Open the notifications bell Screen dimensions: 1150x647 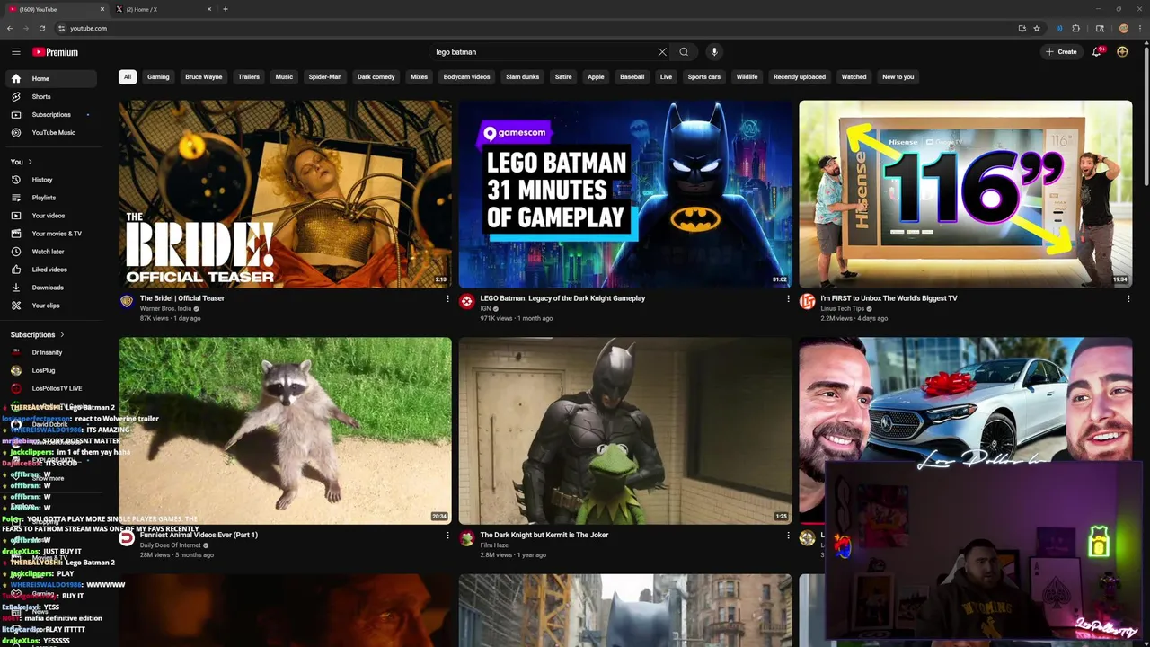coord(1097,52)
